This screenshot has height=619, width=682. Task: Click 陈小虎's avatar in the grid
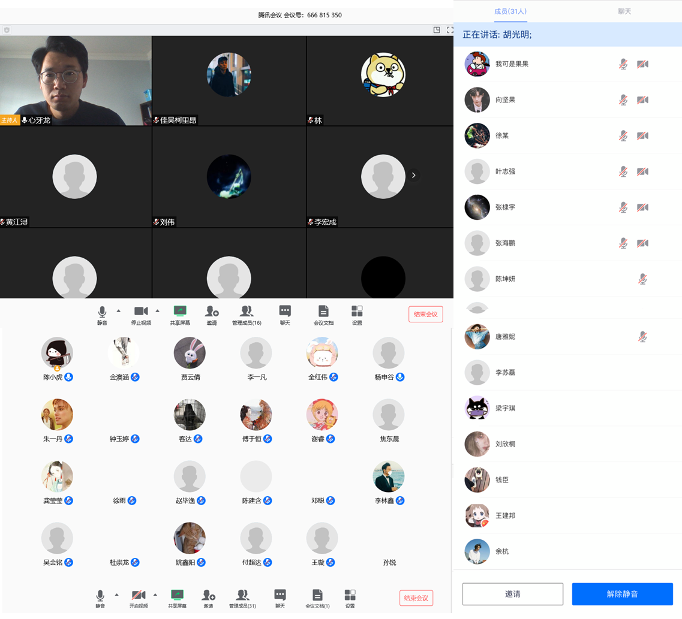57,353
